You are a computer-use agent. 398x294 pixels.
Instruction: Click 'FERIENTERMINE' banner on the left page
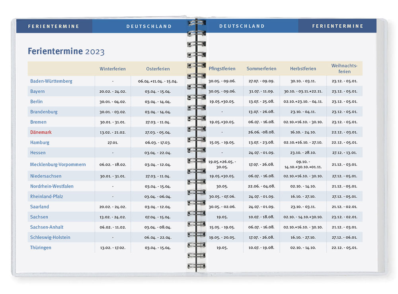click(x=54, y=26)
